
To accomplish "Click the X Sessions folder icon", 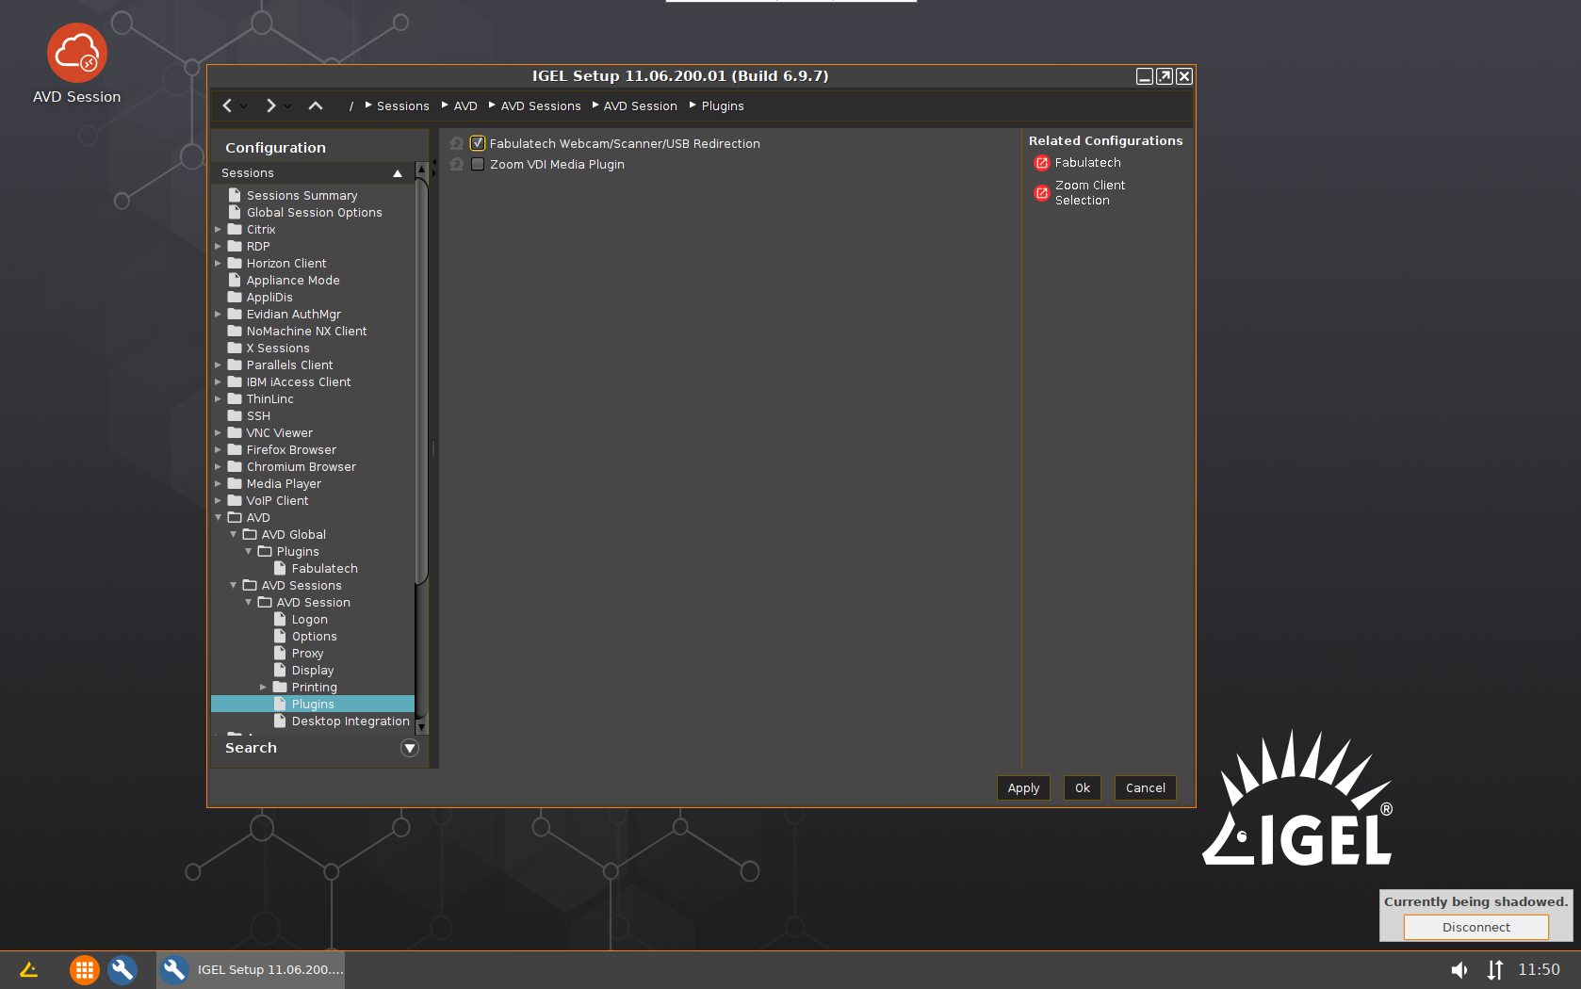I will [x=235, y=348].
